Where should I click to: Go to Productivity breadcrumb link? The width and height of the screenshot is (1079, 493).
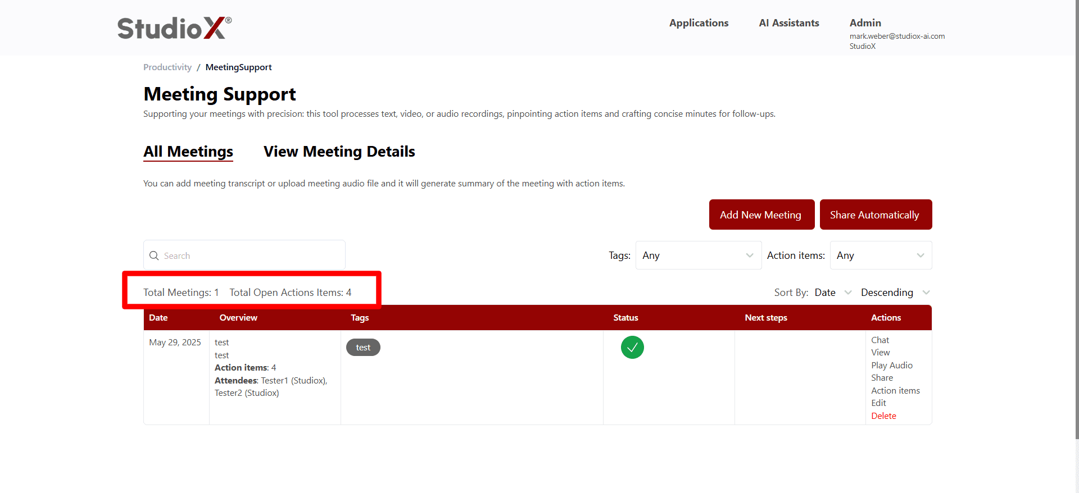[x=167, y=67]
